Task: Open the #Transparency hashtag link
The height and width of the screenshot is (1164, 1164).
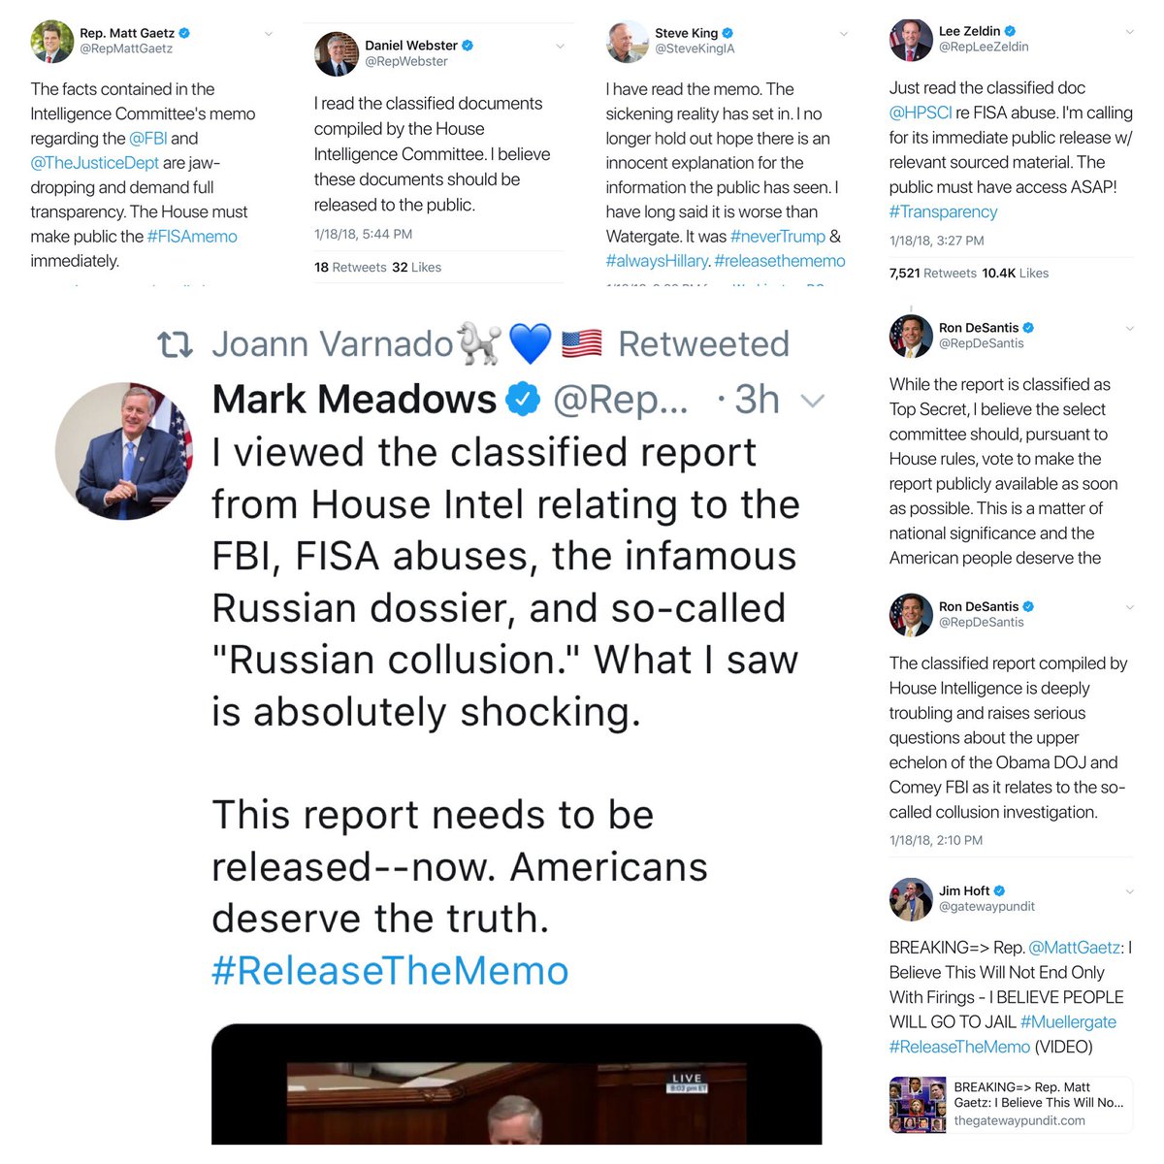Action: pyautogui.click(x=943, y=211)
